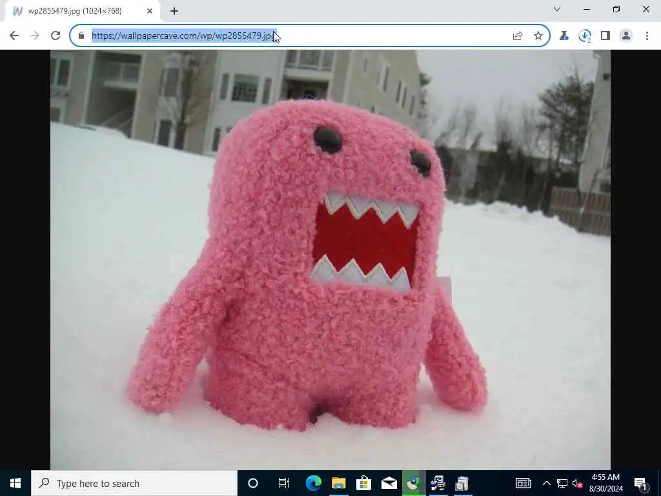Launch Microsoft Edge from taskbar
The width and height of the screenshot is (661, 496).
pos(313,483)
